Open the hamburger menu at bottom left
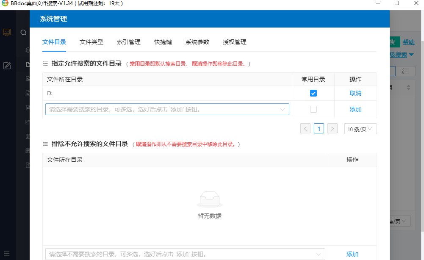 point(7,253)
